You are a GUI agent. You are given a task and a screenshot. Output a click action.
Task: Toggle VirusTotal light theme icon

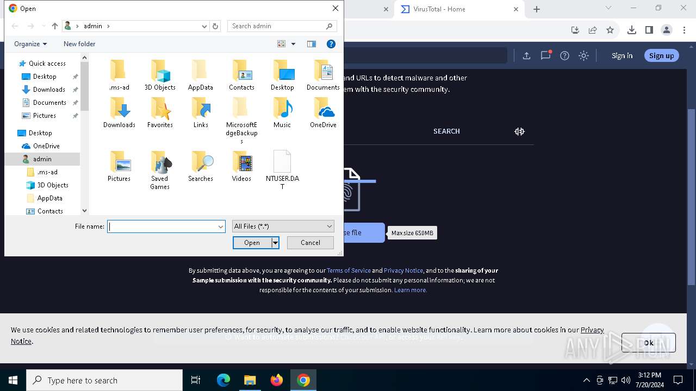(x=583, y=55)
